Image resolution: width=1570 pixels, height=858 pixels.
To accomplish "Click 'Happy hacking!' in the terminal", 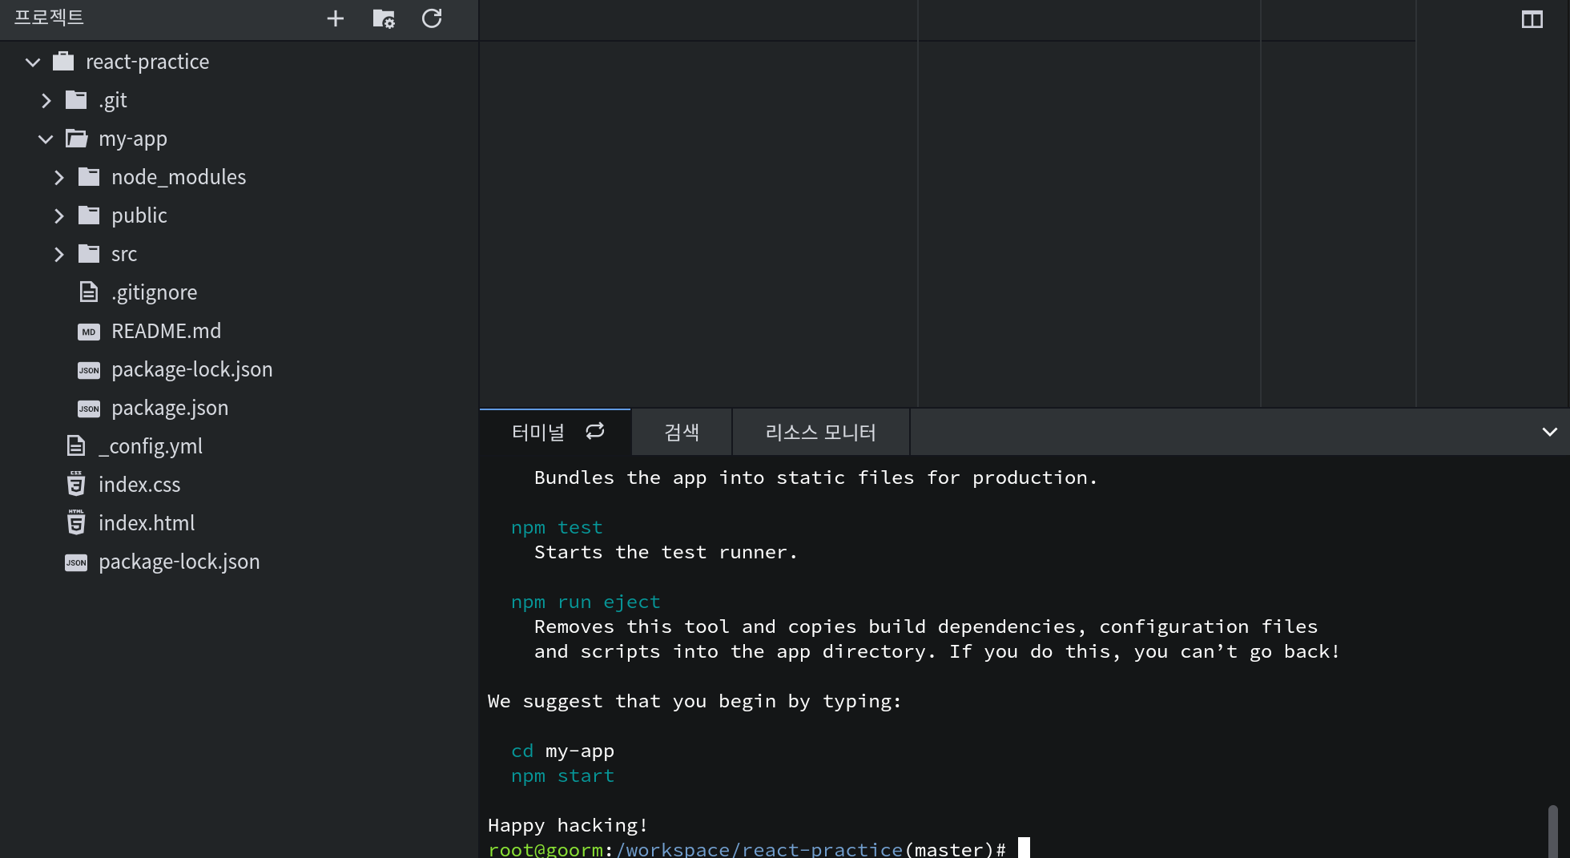I will coord(567,825).
